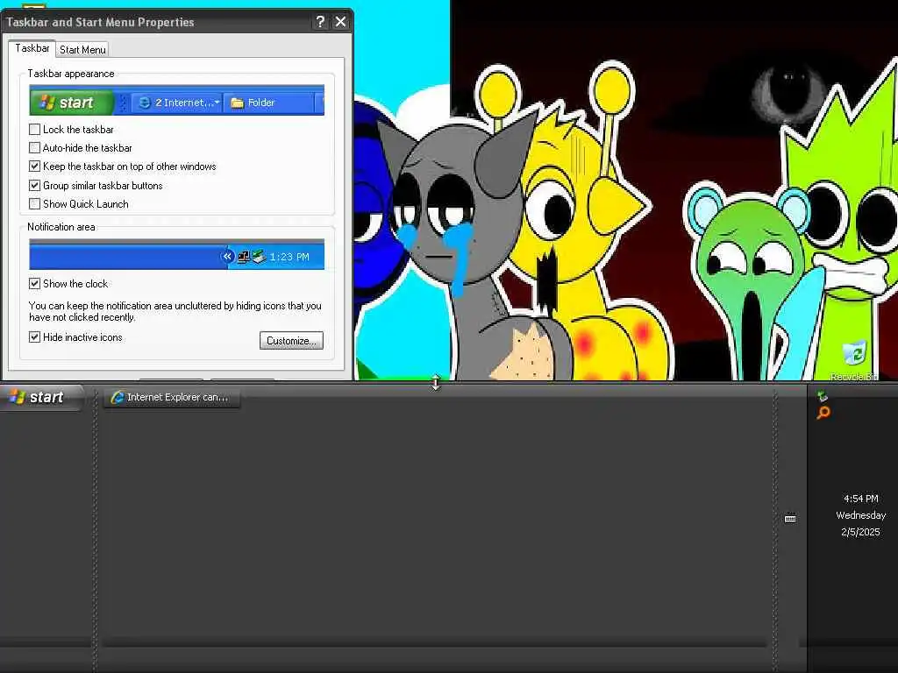Click the date text 2/5/2025
The image size is (898, 673).
[861, 532]
